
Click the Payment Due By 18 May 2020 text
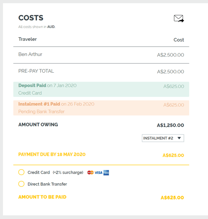52,154
